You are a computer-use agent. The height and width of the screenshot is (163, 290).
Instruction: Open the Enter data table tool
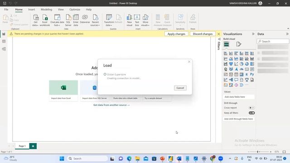click(x=76, y=20)
